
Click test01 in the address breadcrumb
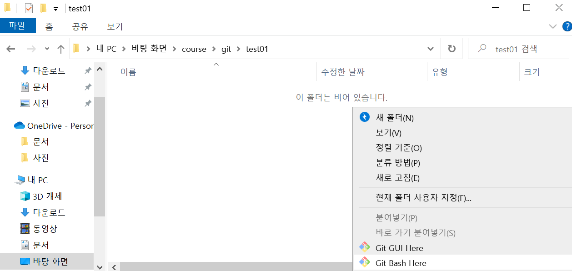[x=257, y=49]
